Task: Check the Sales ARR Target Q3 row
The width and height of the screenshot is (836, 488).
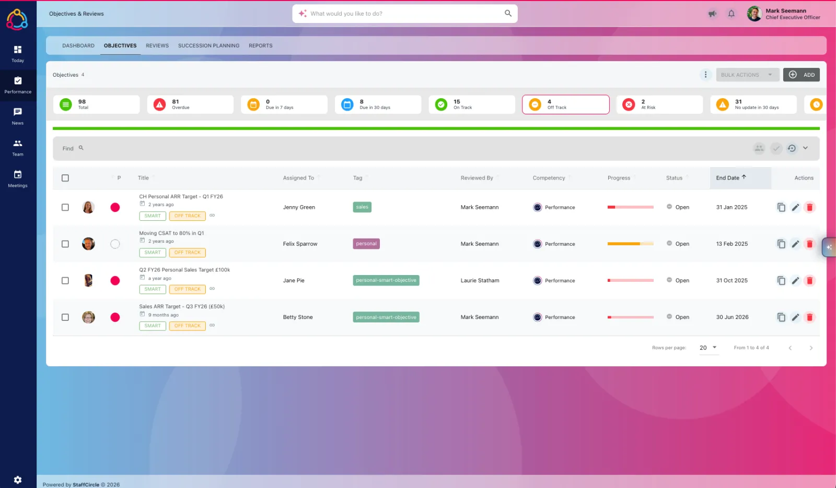Action: pos(65,317)
